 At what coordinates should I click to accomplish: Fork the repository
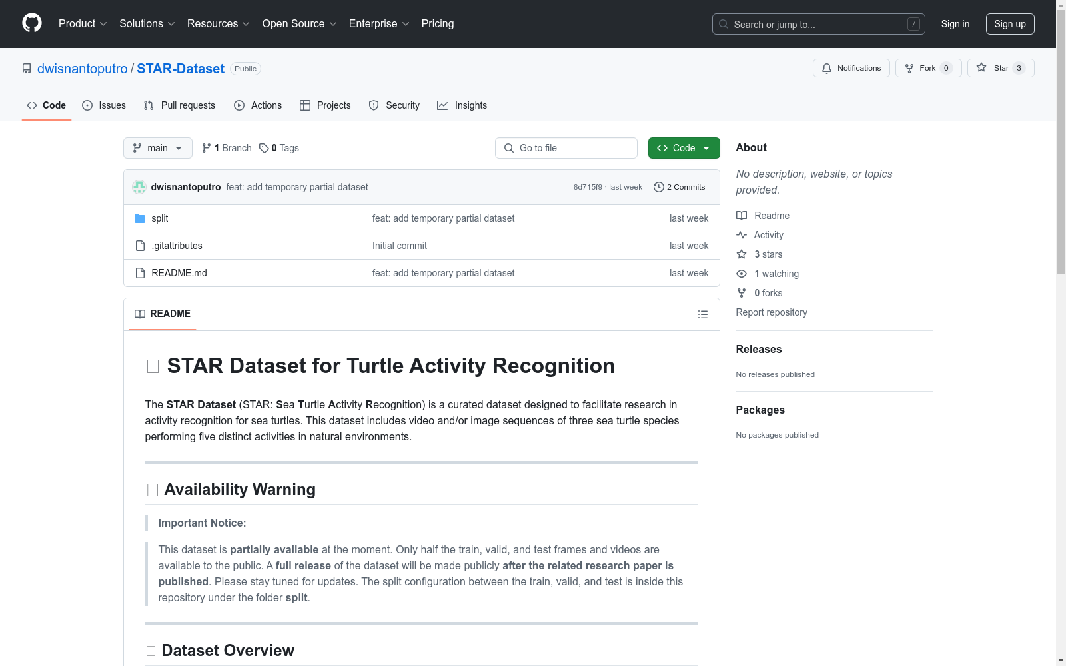[x=929, y=68]
